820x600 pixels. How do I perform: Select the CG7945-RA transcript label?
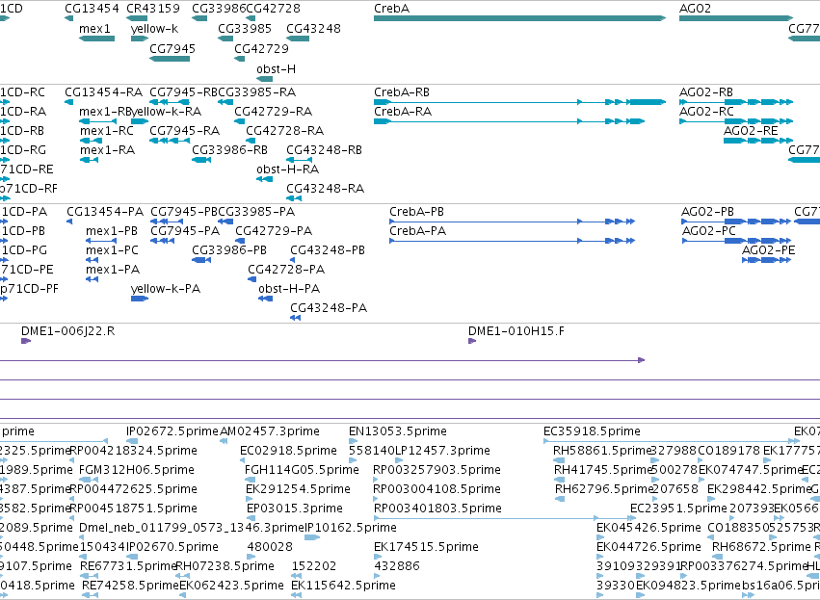(185, 131)
